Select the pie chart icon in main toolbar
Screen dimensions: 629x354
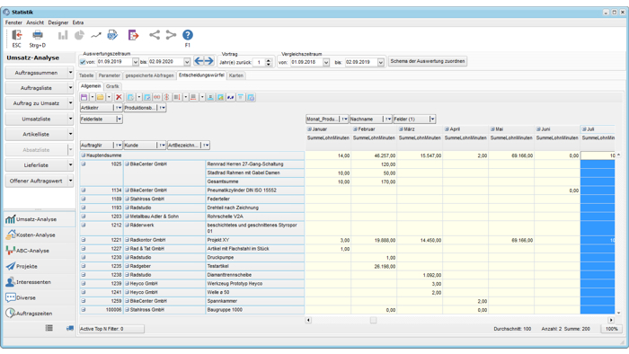point(79,35)
